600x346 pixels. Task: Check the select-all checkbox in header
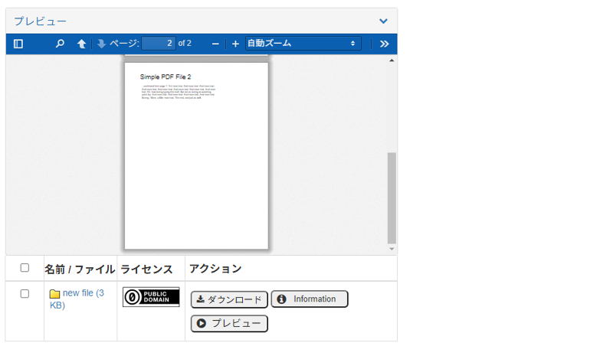(25, 268)
